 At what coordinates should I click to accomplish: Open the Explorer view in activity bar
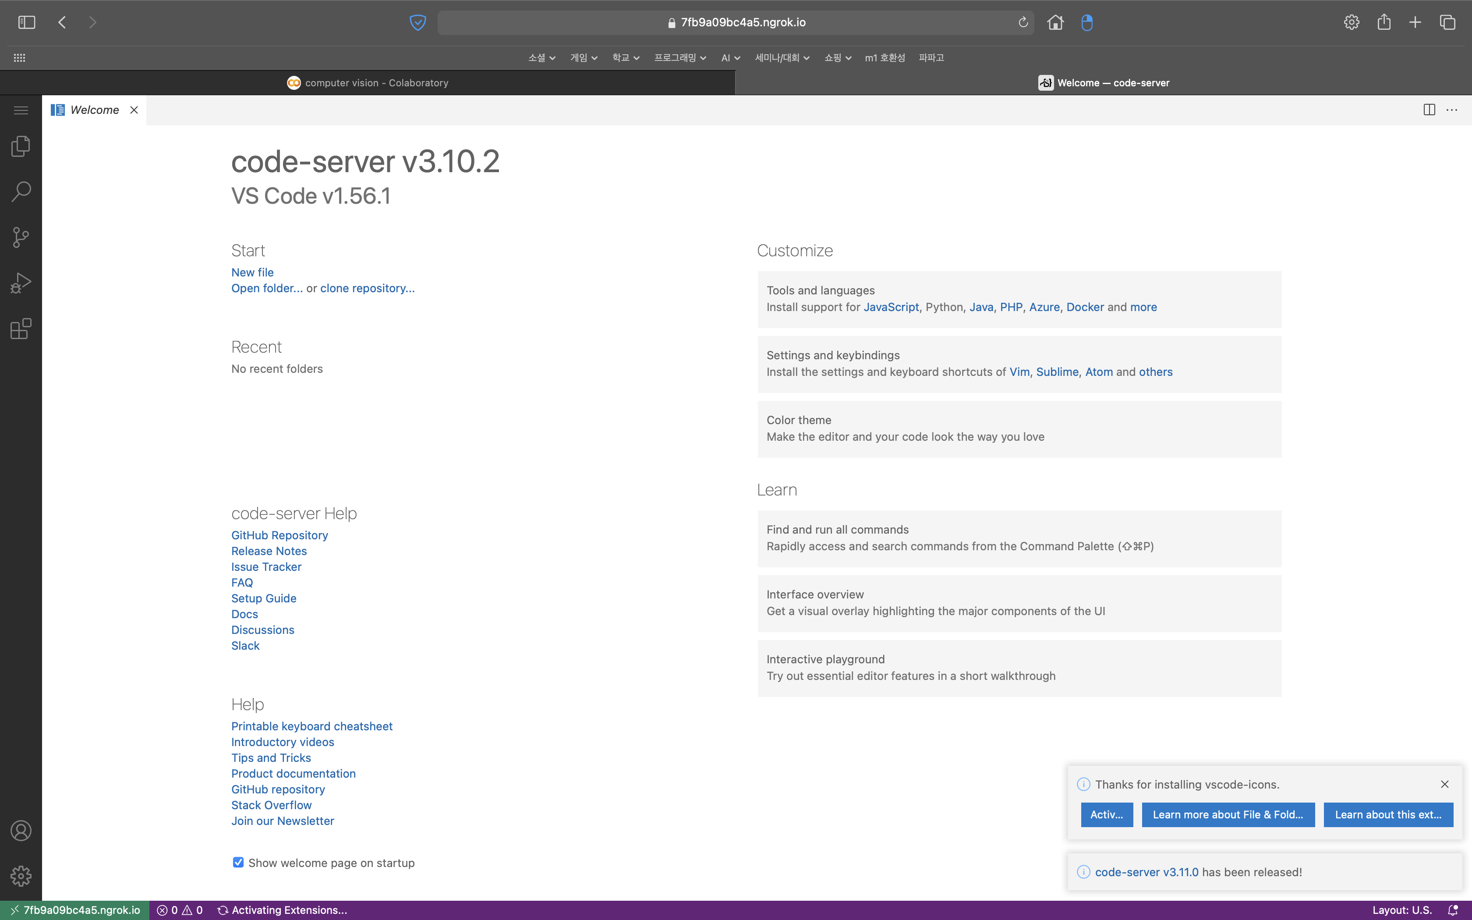tap(21, 146)
